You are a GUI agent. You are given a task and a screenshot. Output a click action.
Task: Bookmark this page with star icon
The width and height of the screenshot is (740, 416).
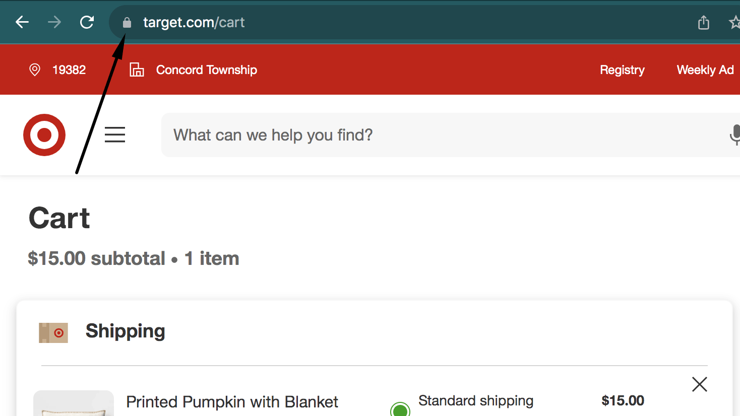(734, 22)
